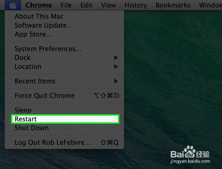Click the Apple logo menu icon
The height and width of the screenshot is (169, 222).
point(13,5)
